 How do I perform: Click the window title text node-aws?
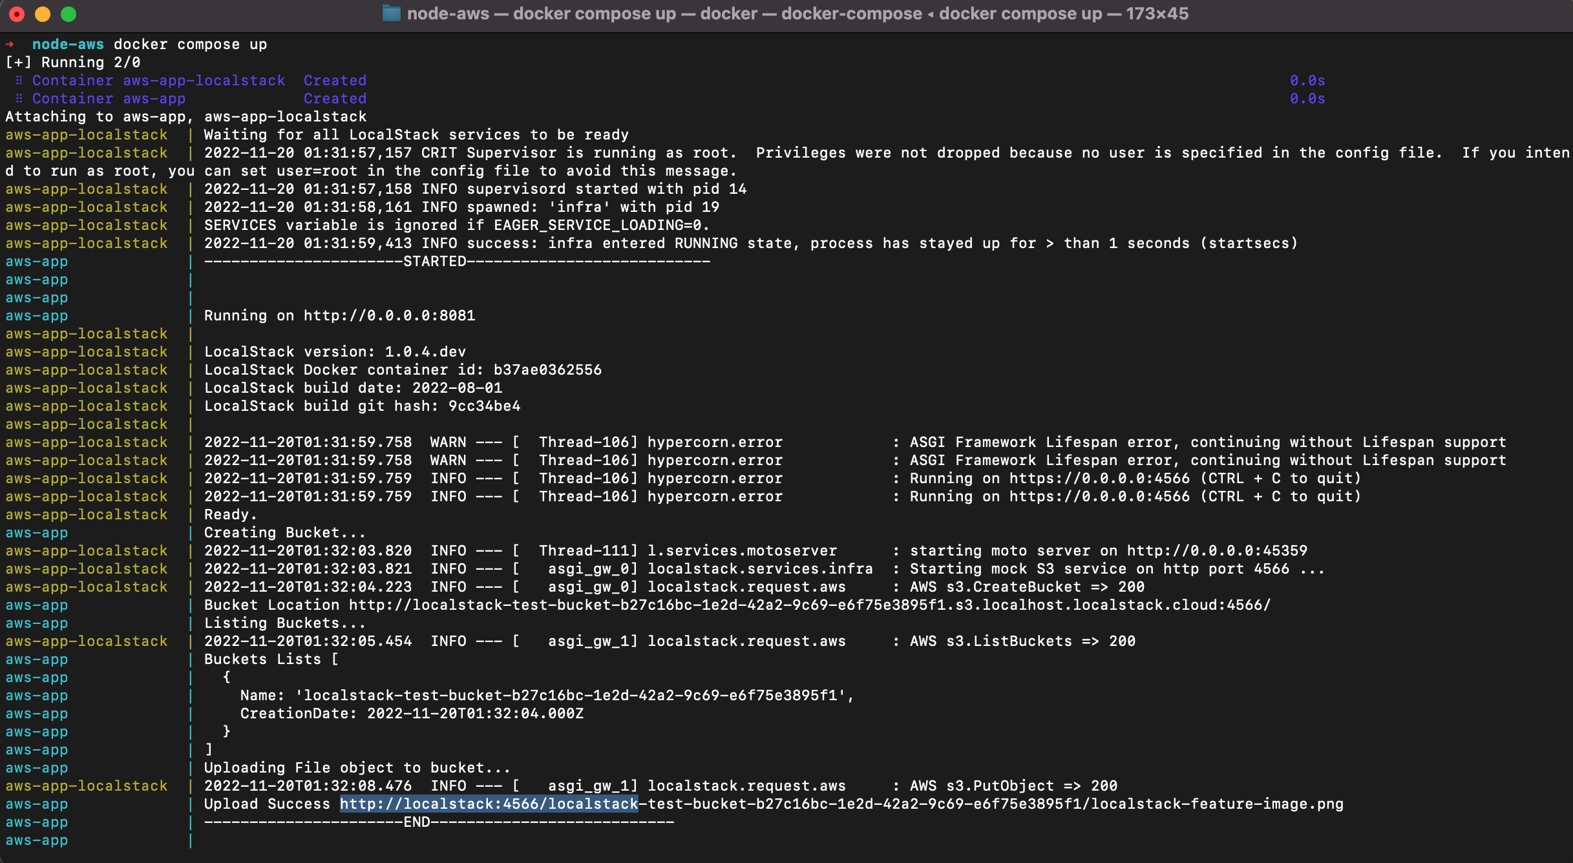click(448, 14)
